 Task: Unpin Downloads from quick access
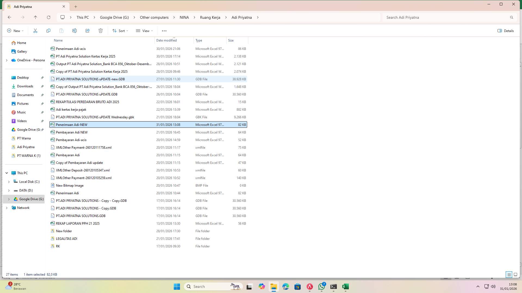pyautogui.click(x=42, y=86)
